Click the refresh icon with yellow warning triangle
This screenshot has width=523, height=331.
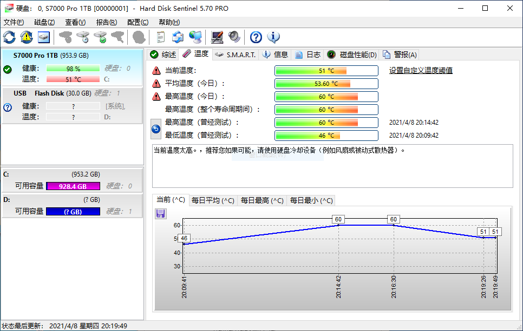(x=27, y=37)
